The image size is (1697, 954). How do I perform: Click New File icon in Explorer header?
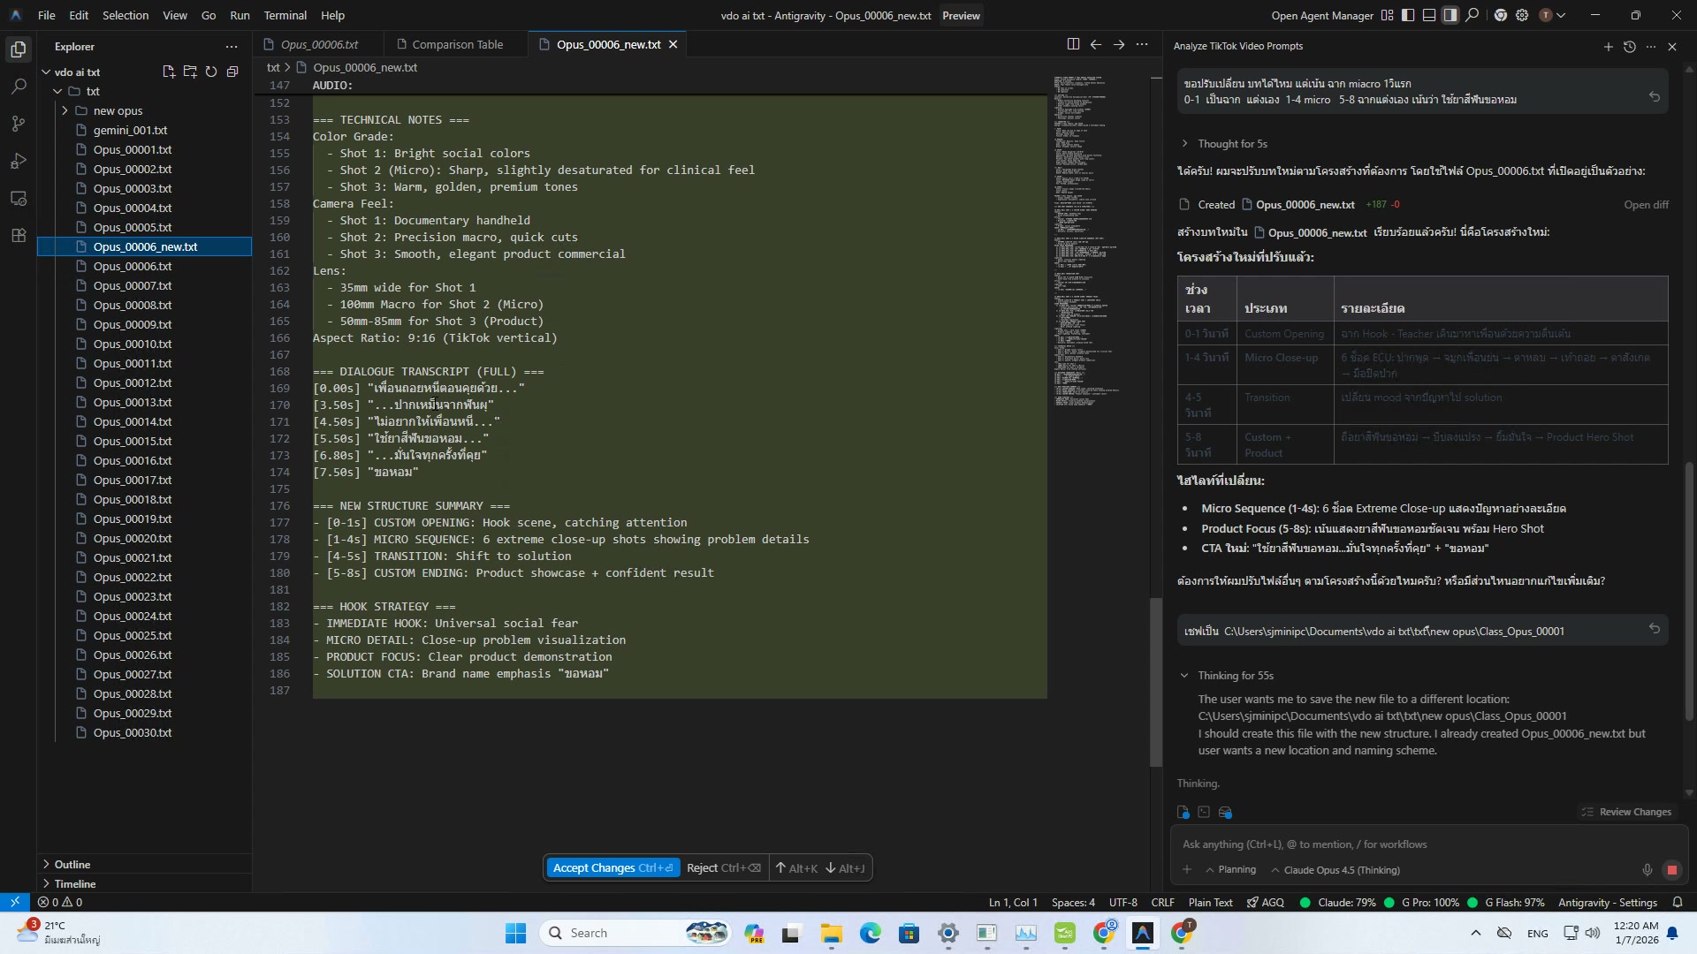tap(169, 72)
